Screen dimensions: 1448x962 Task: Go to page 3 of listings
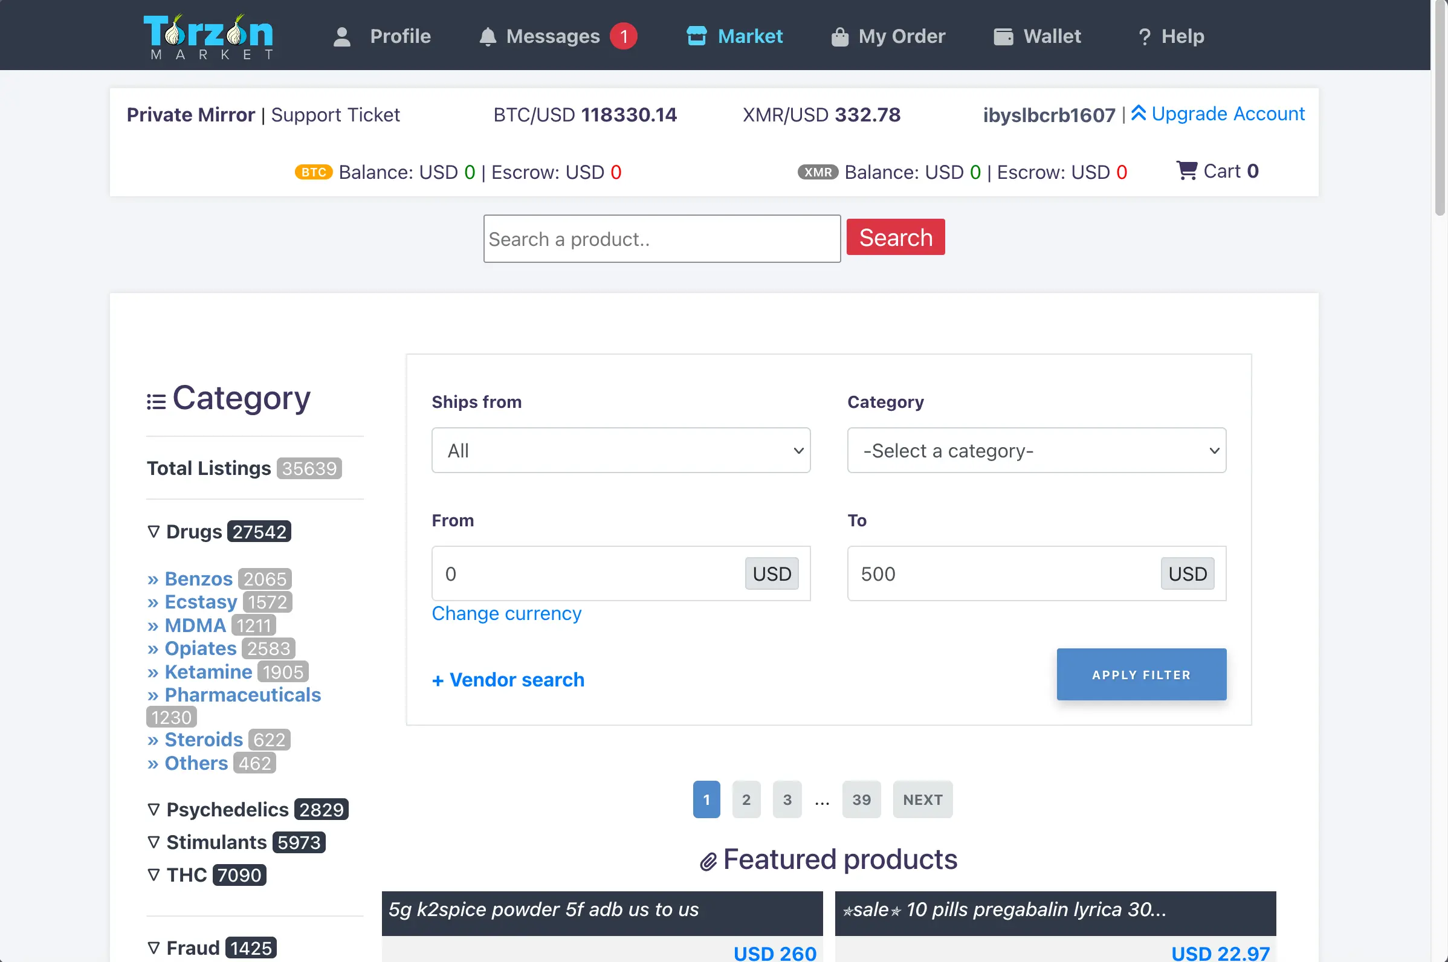787,799
